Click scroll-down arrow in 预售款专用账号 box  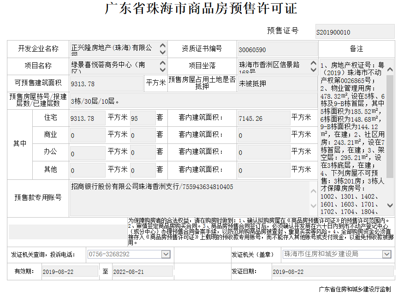coord(314,205)
